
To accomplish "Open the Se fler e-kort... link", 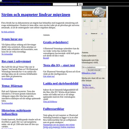I will coord(89,87).
